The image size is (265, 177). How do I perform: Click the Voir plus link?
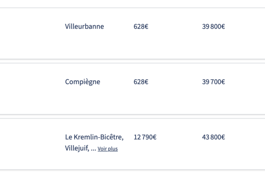(x=108, y=149)
